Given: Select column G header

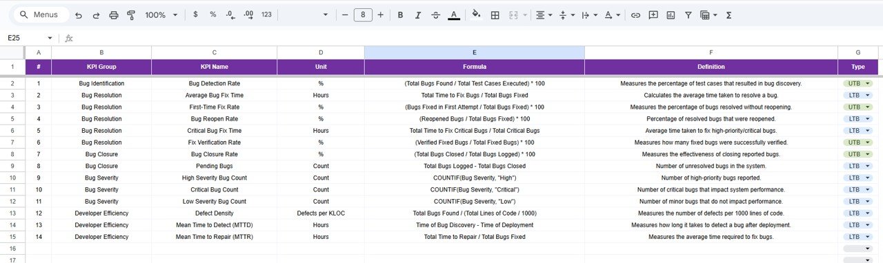Looking at the screenshot, I should click(x=858, y=52).
